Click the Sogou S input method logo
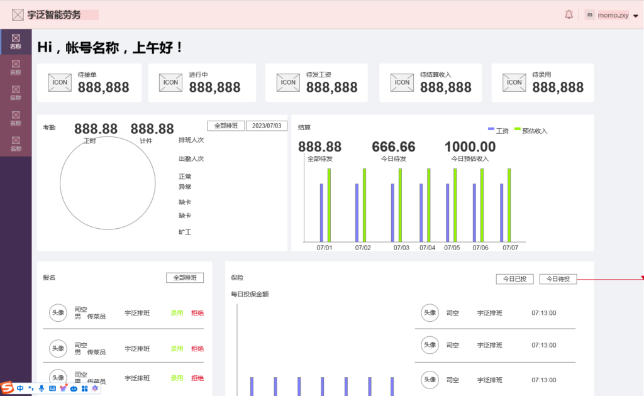This screenshot has height=396, width=644. point(7,387)
